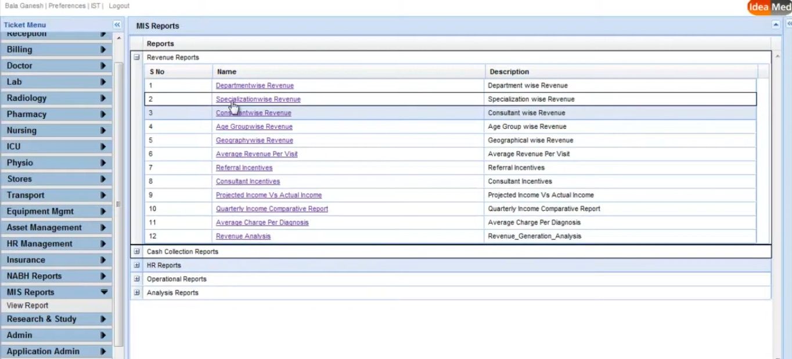Open the Application Admin menu
Screen dimensions: 792x359
click(56, 351)
